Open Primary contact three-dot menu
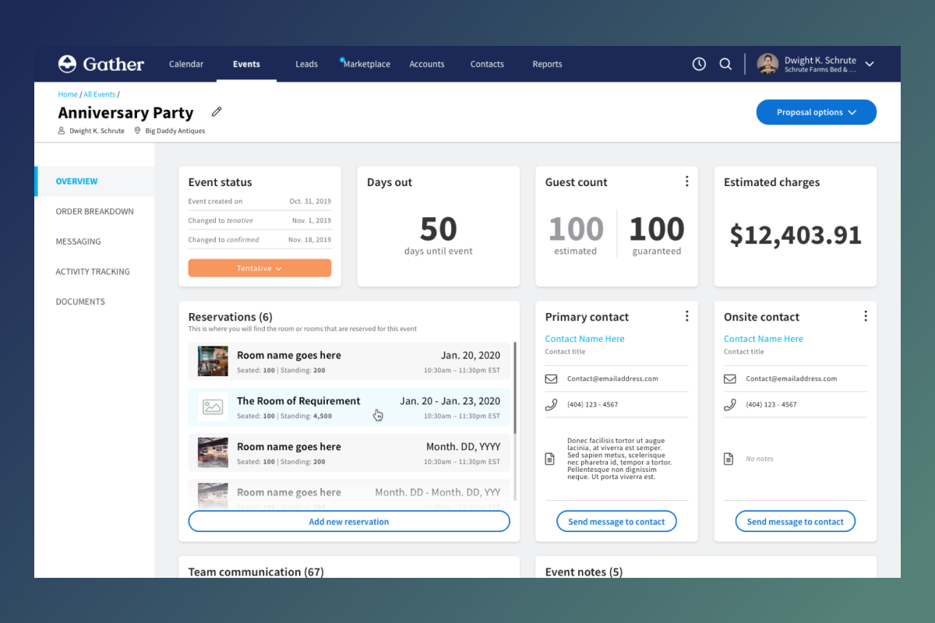 tap(686, 316)
